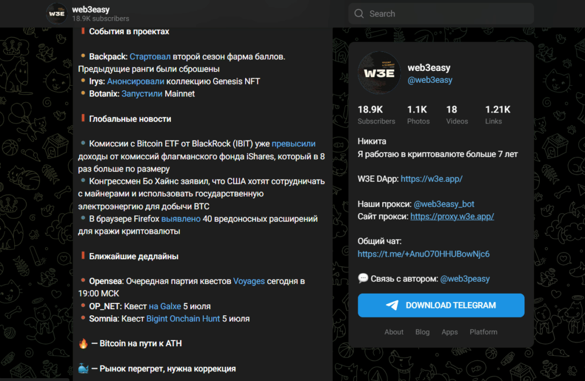Click the web3easy header avatar icon
The image size is (585, 381).
point(57,14)
